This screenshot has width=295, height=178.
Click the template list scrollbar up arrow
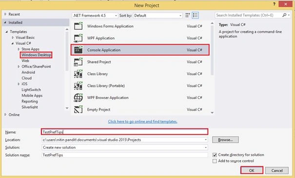212,23
